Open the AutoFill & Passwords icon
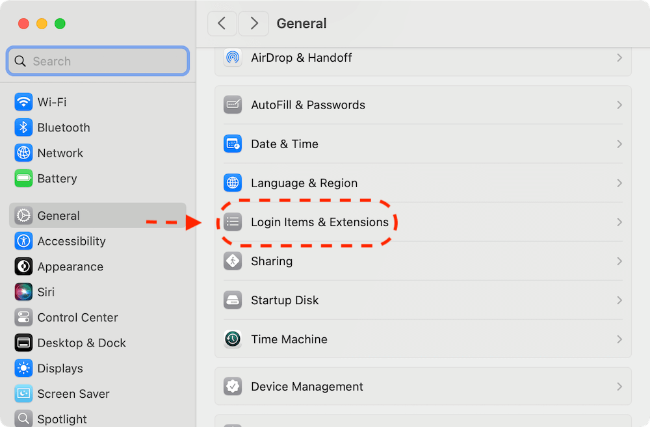The image size is (650, 427). (x=233, y=105)
